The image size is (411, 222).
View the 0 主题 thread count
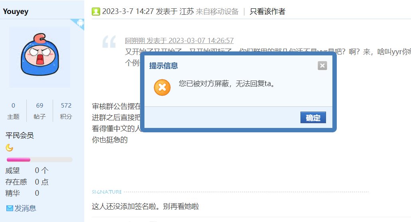14,111
